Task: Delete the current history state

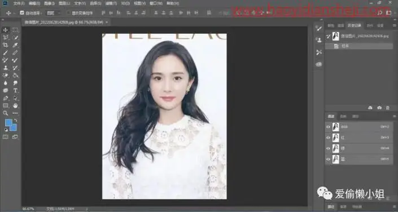Action: pos(388,108)
